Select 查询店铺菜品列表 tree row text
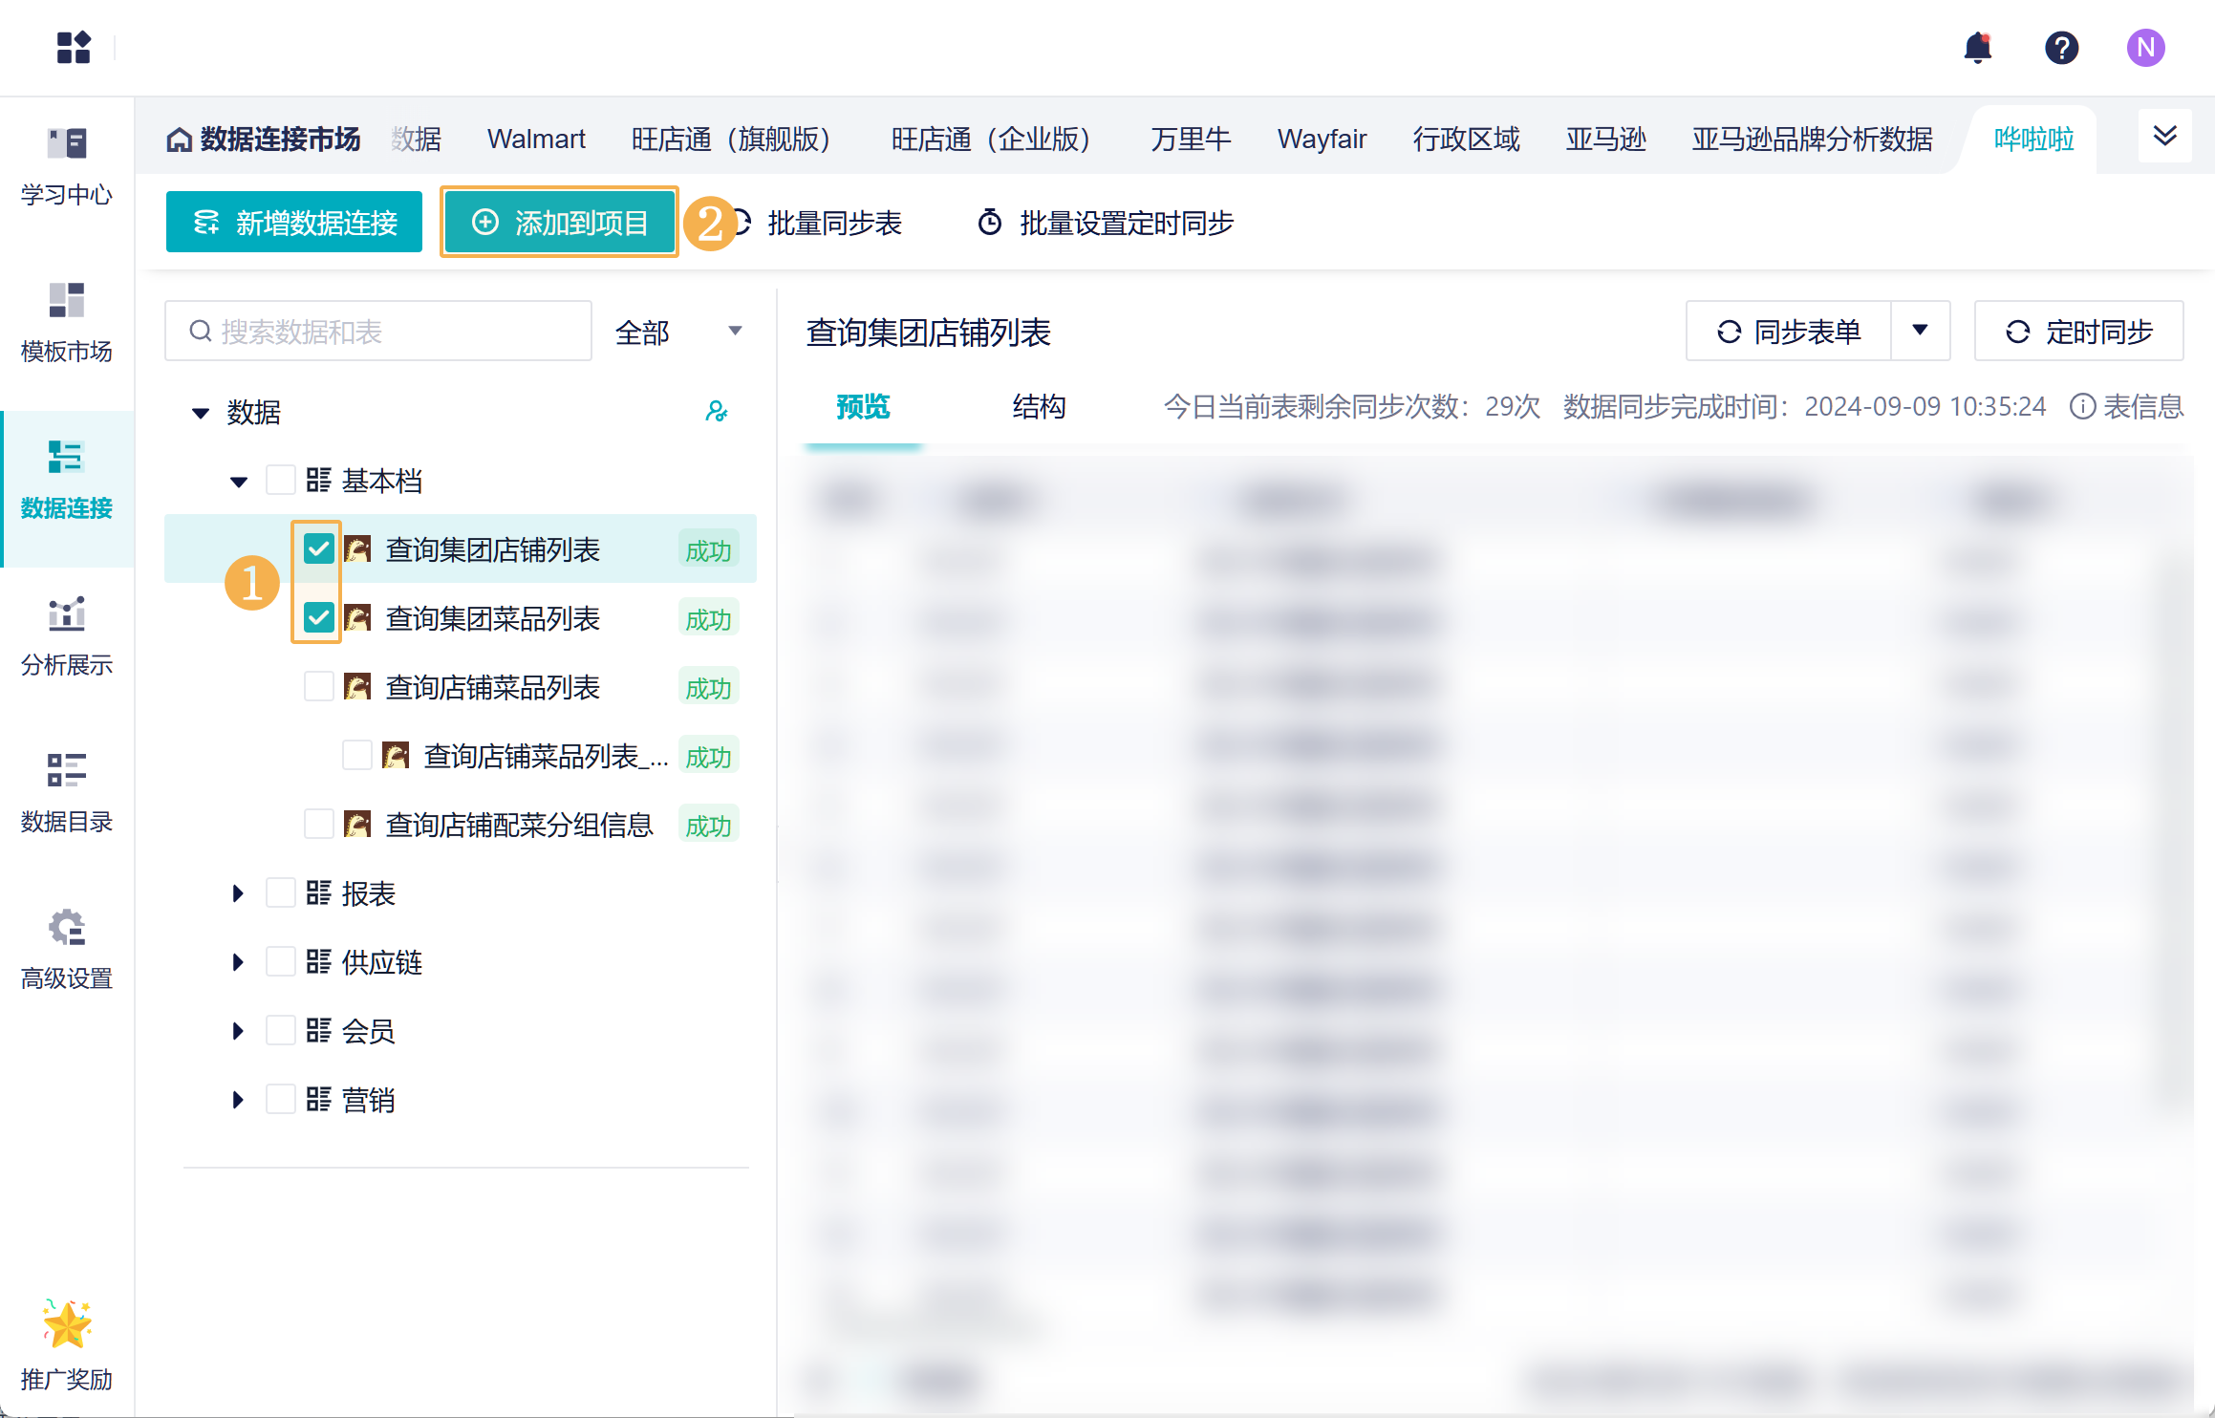 tap(492, 687)
